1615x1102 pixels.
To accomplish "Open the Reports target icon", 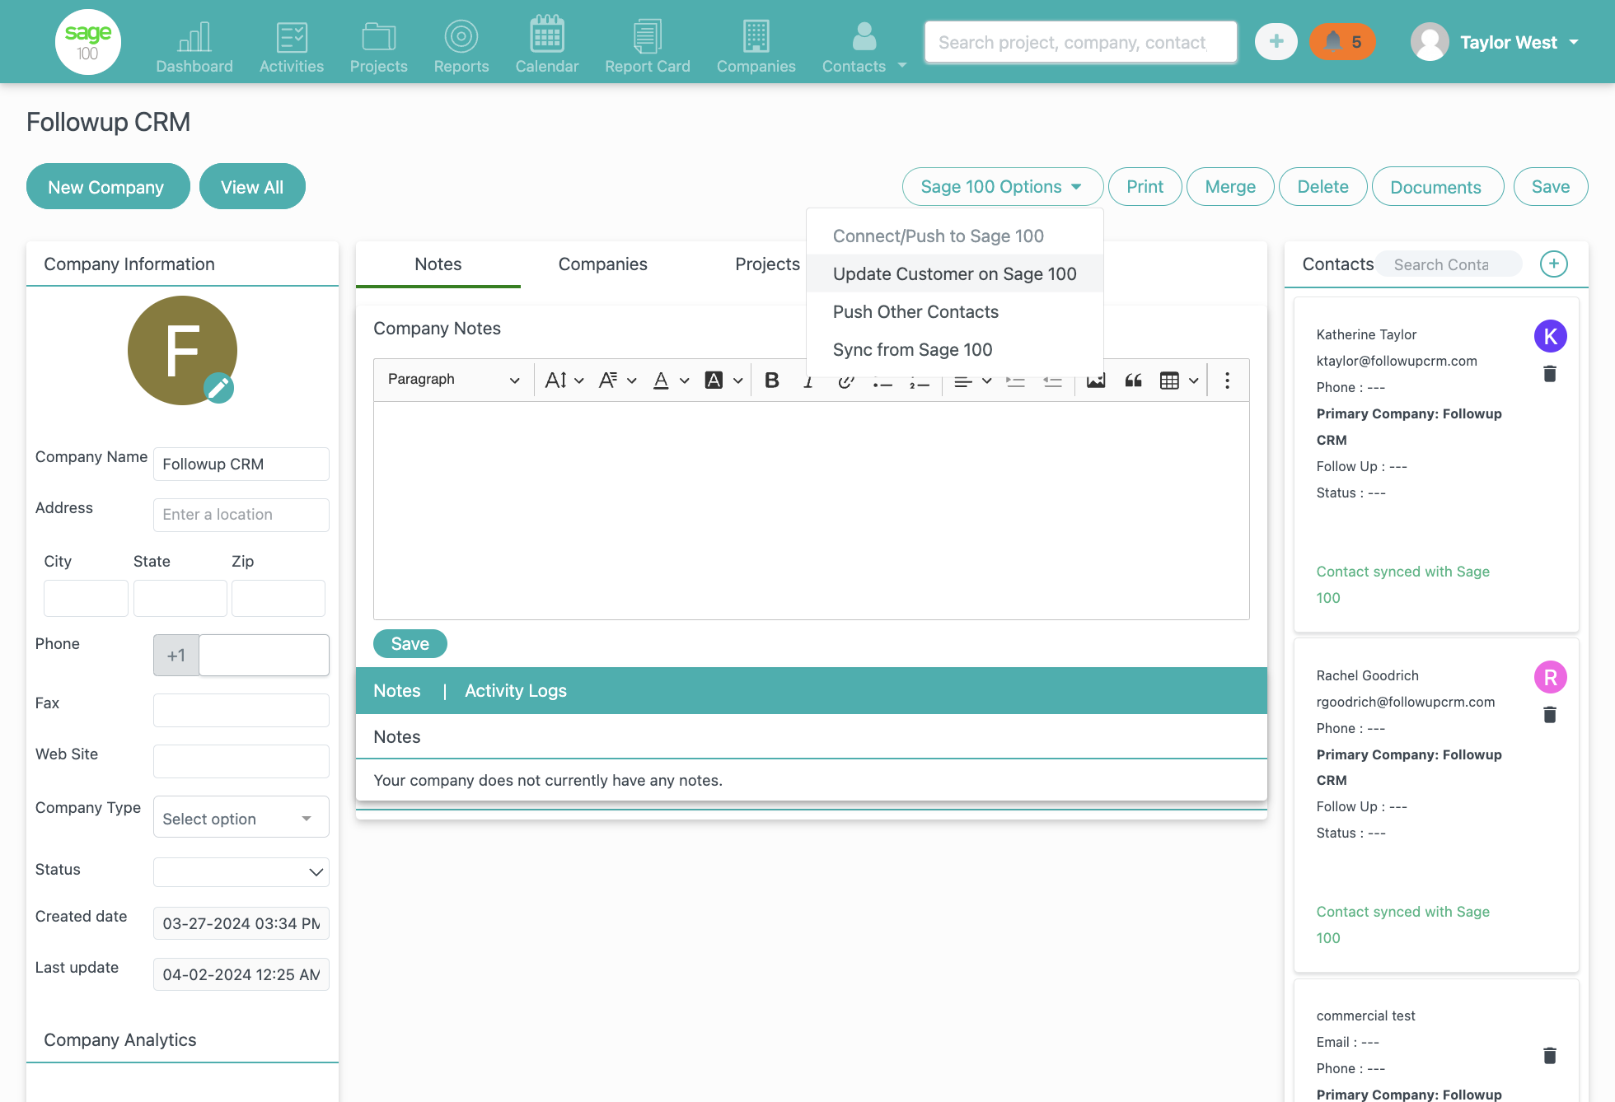I will (x=461, y=46).
